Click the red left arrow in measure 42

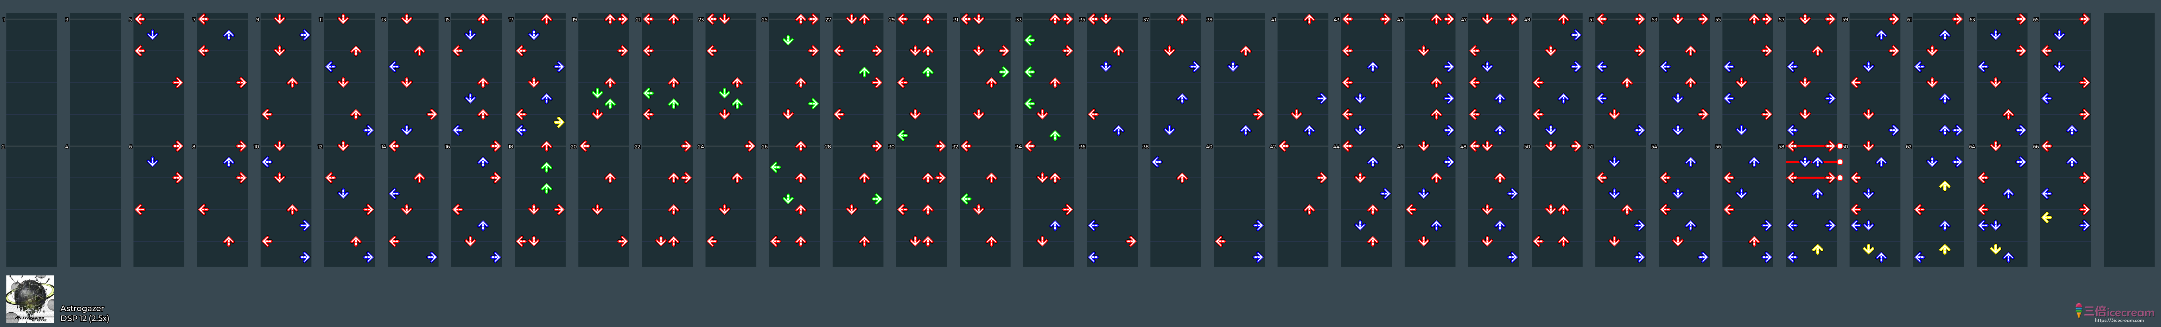tap(1284, 146)
